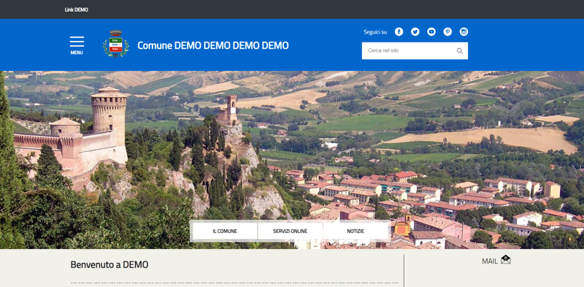
Task: Click the municipality coat of arms logo
Action: point(116,44)
